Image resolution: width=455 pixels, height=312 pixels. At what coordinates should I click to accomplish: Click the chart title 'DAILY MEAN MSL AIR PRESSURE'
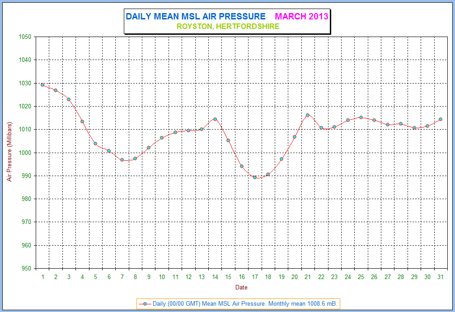coord(196,16)
